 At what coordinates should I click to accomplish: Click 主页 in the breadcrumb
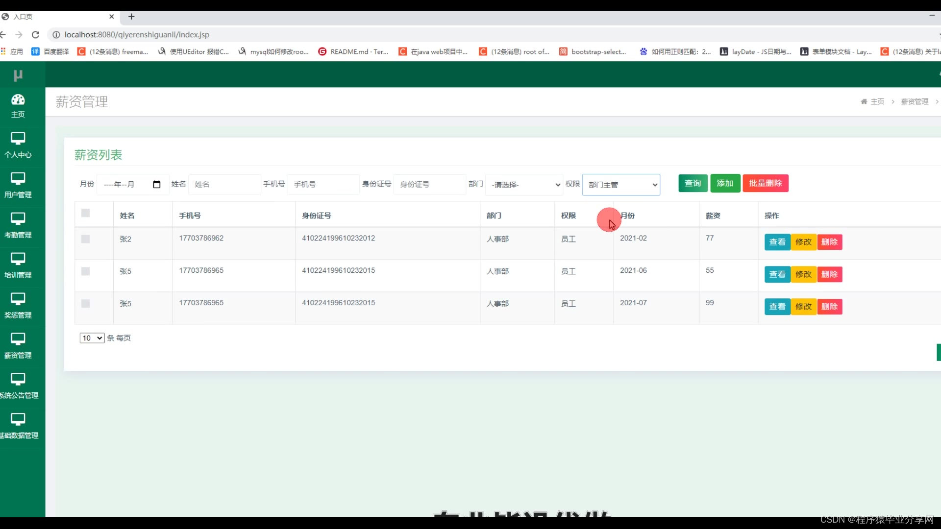click(877, 101)
